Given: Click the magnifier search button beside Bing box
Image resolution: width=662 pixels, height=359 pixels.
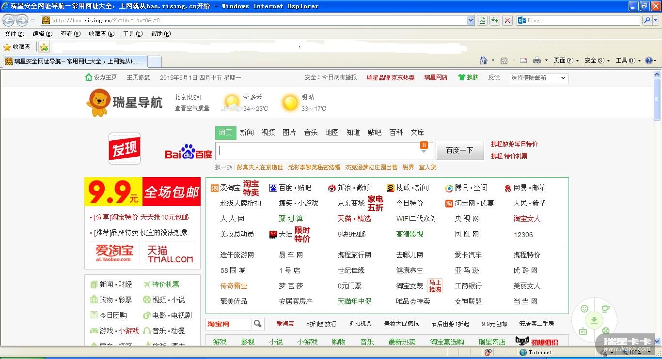Looking at the screenshot, I should (x=647, y=20).
